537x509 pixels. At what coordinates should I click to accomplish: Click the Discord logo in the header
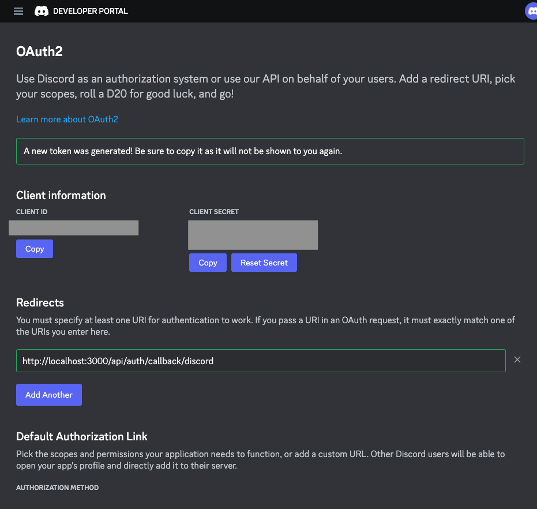click(x=42, y=12)
